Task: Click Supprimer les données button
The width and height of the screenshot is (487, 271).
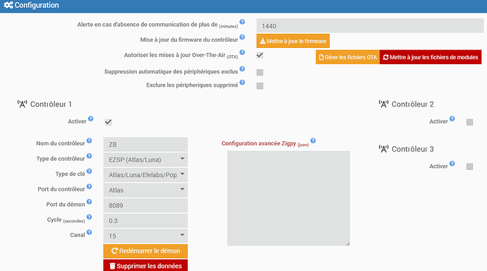Action: tap(145, 266)
